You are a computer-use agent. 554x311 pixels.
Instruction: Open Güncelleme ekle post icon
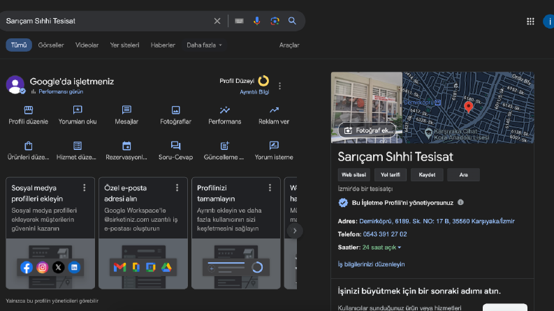click(225, 146)
